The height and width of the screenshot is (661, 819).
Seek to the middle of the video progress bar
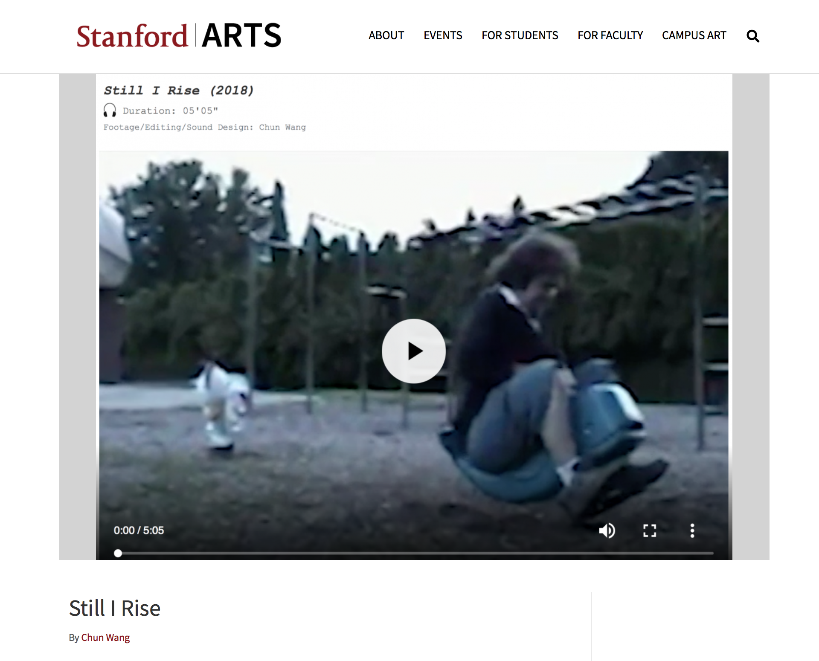(415, 553)
